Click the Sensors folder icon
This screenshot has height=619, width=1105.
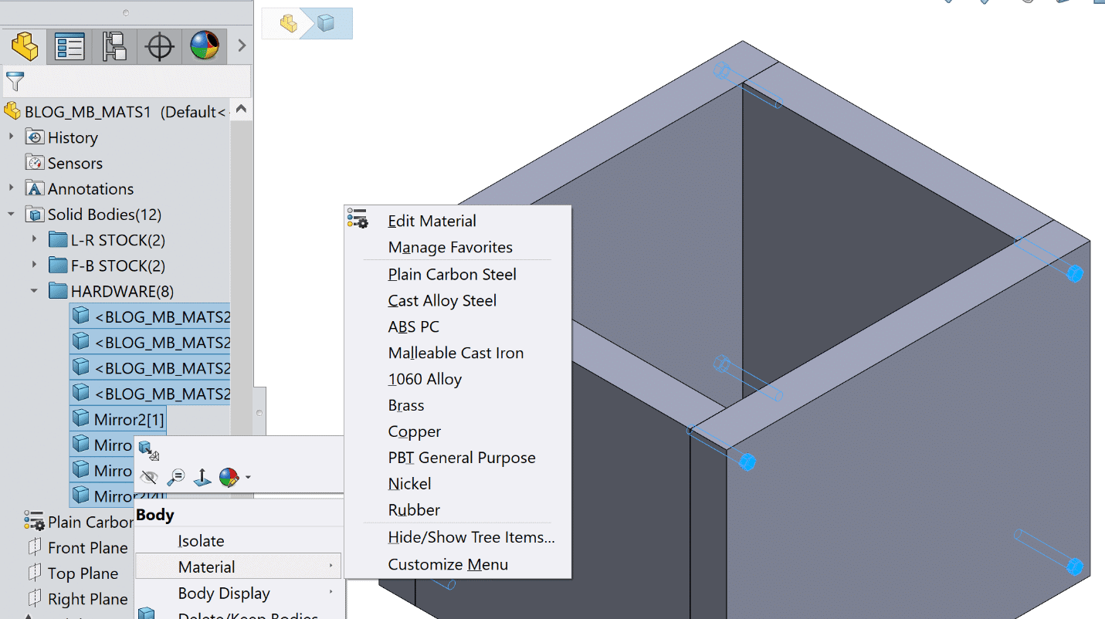point(35,163)
